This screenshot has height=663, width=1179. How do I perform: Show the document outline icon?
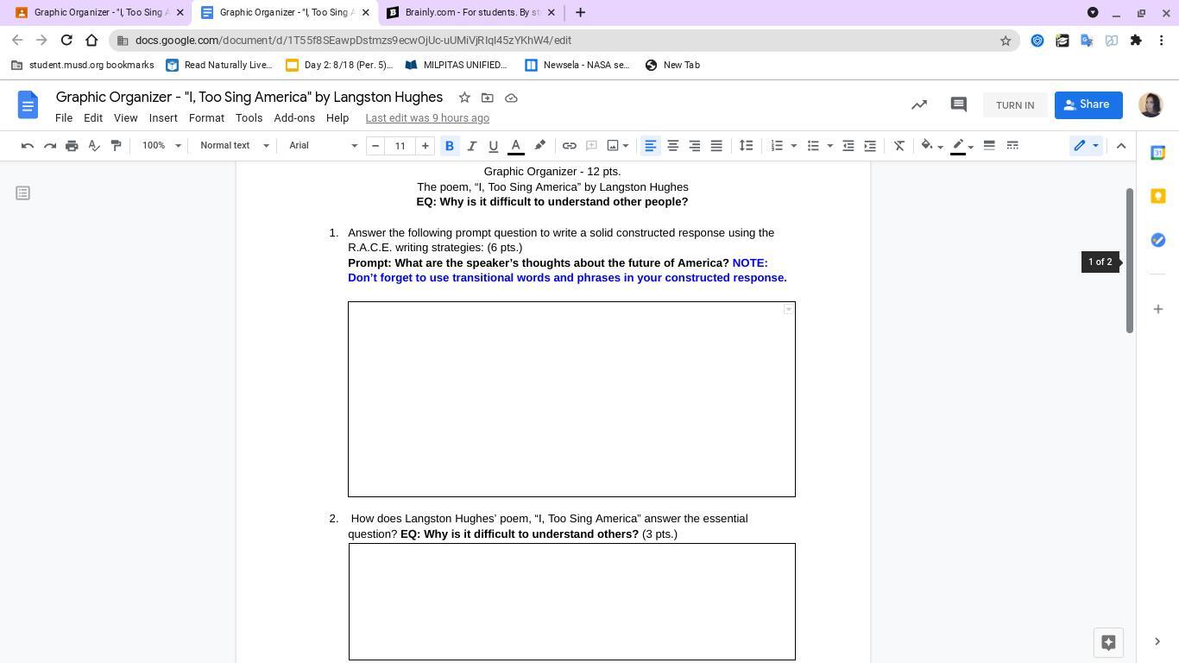[x=23, y=193]
